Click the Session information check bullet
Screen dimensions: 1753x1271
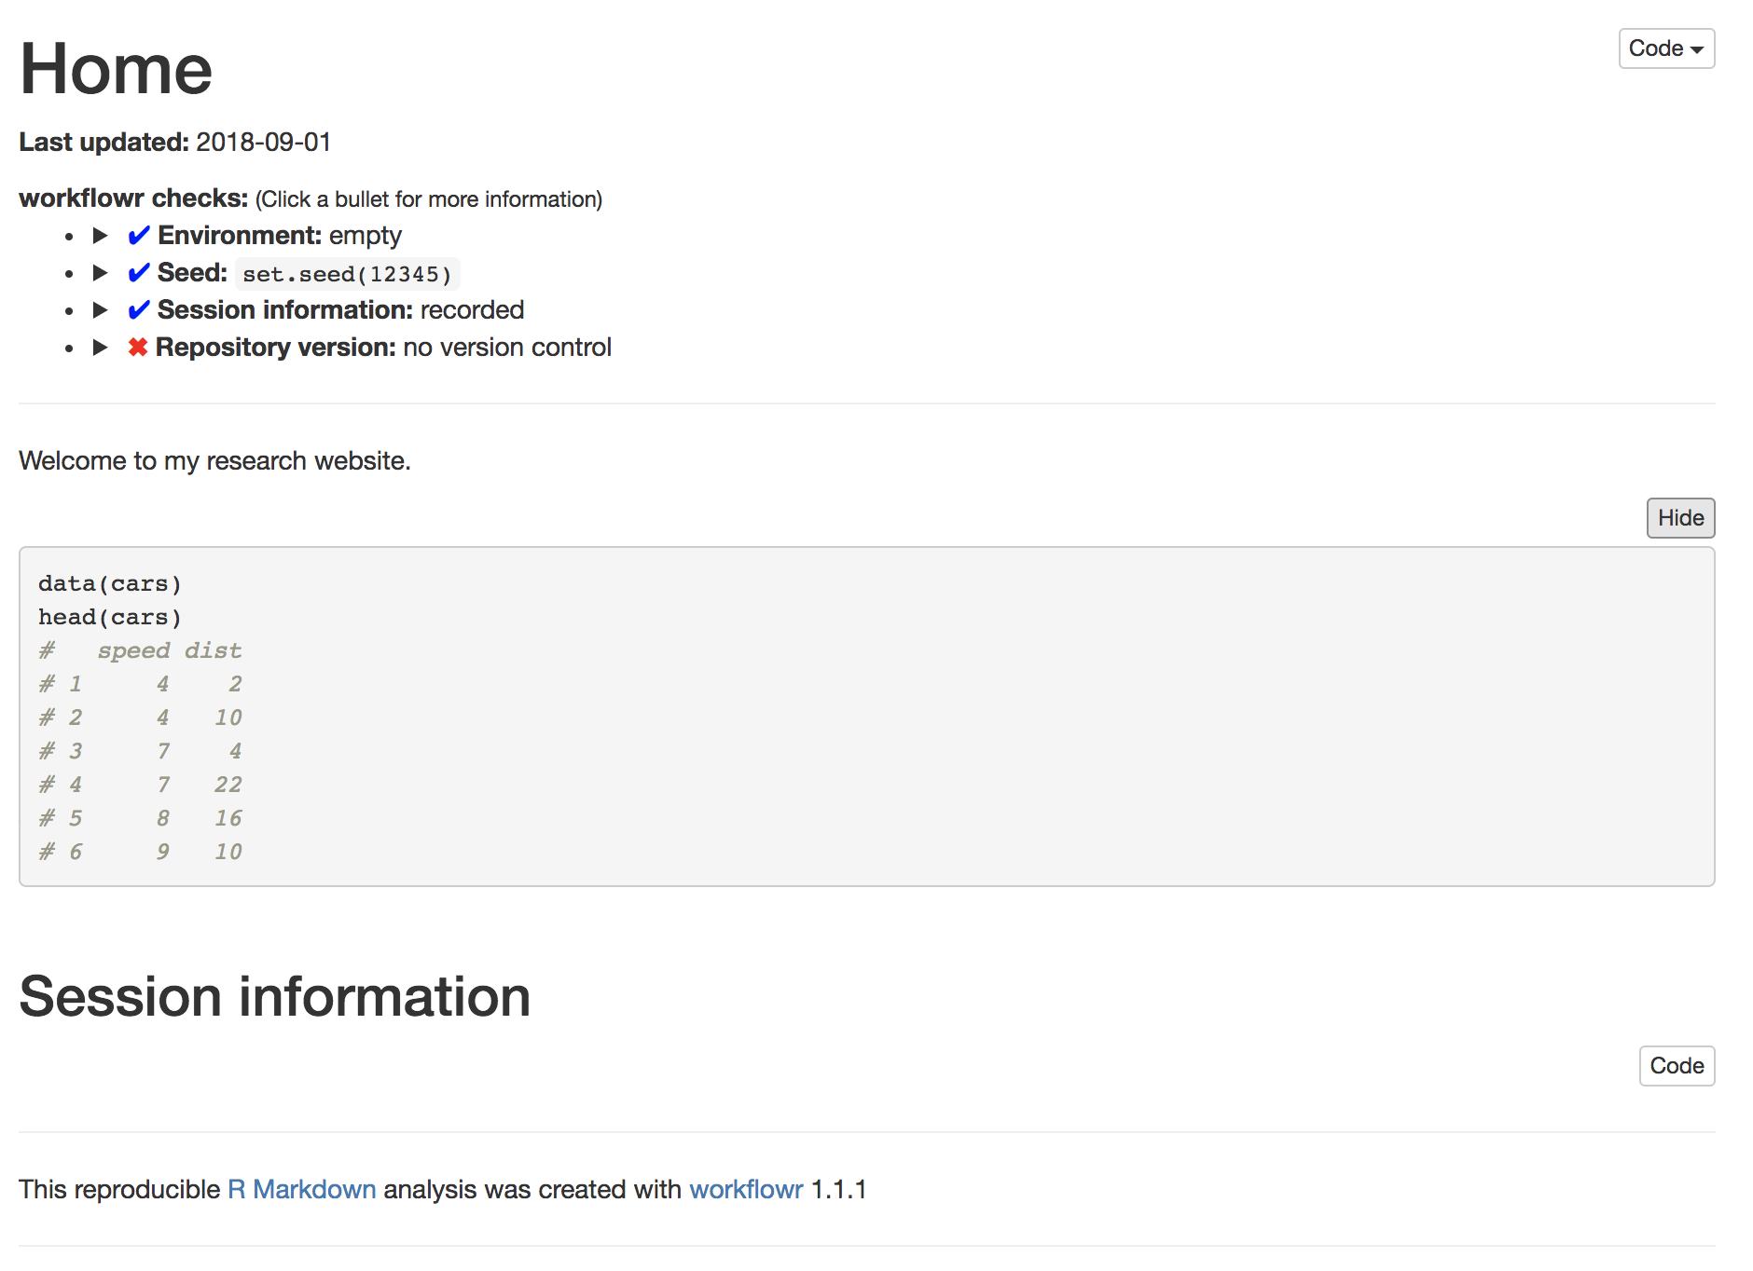(100, 310)
